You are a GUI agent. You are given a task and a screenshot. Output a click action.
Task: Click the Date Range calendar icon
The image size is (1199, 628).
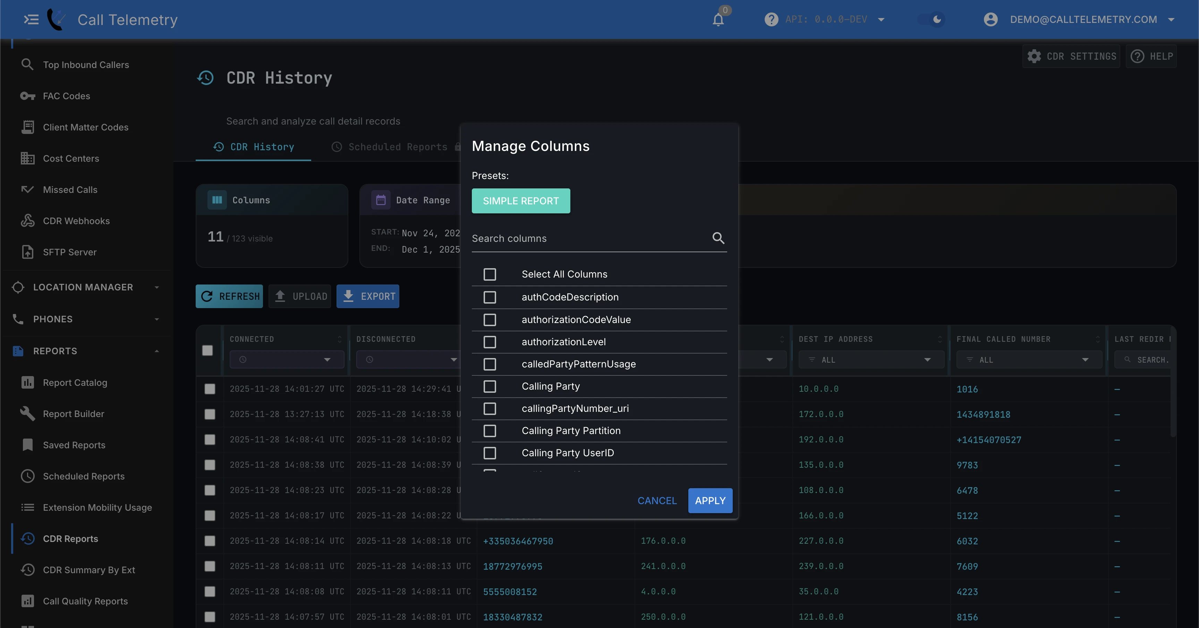(x=381, y=200)
